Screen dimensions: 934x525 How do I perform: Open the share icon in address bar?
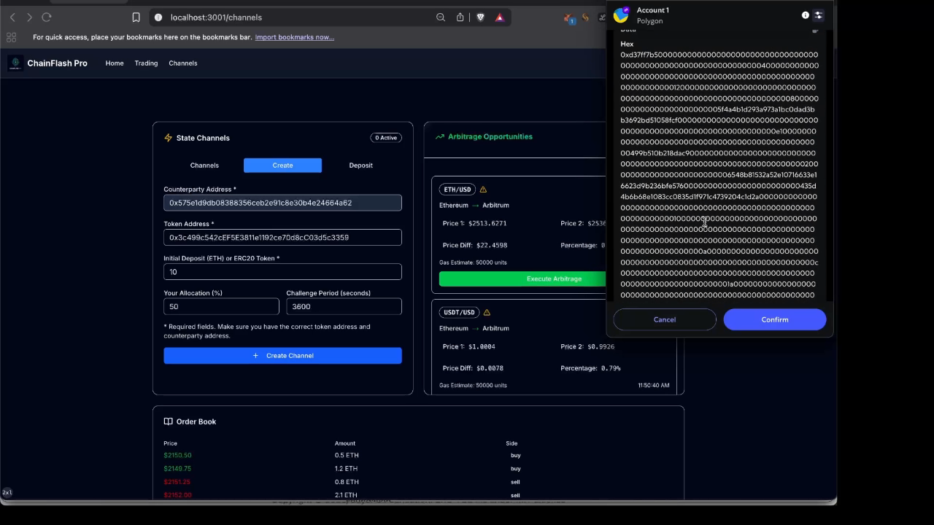(460, 17)
